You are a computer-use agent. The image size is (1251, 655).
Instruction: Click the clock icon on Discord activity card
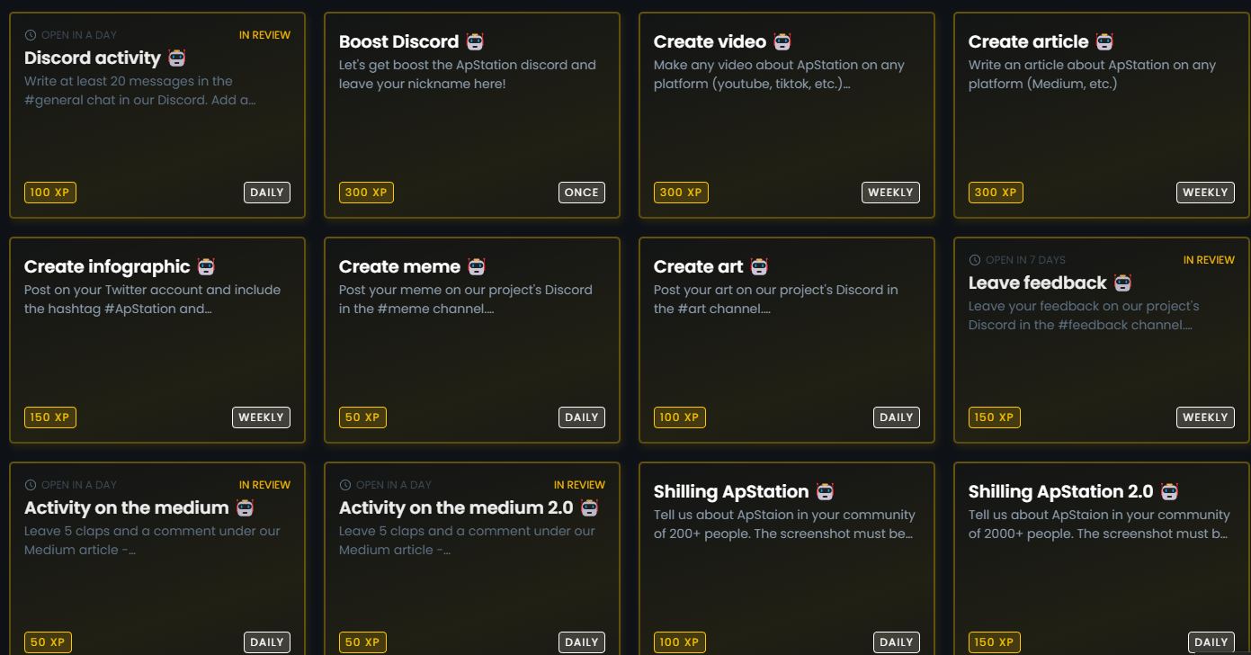point(31,35)
